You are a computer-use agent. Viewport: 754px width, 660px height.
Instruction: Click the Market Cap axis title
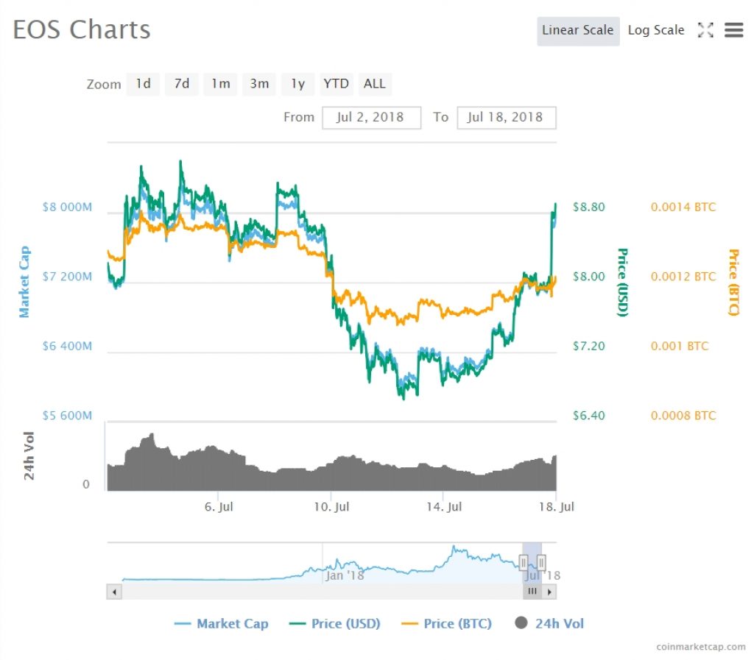(24, 282)
